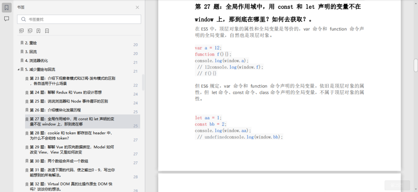Screen dimensions: 418x192
Task: Click page number 22 for 第 23 题
Action: (x=135, y=85)
